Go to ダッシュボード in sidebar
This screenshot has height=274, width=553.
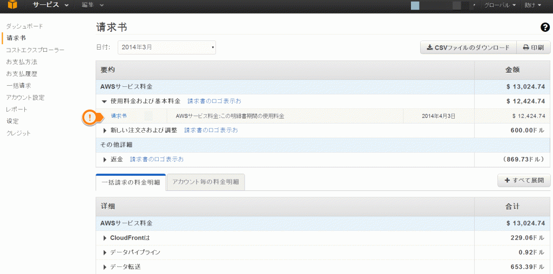tap(24, 26)
